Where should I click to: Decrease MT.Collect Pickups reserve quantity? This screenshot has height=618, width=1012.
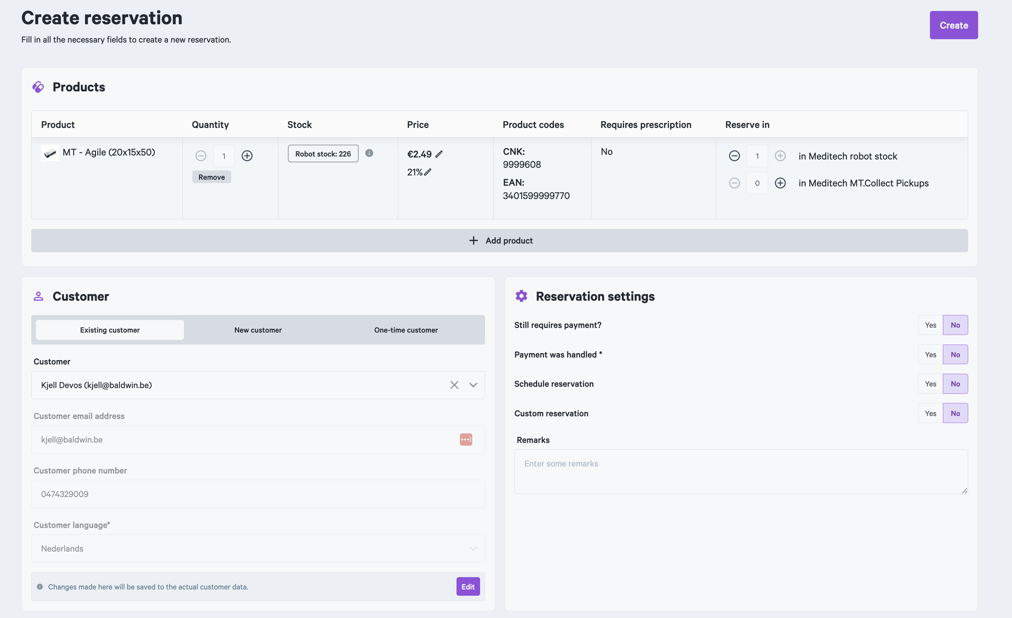734,183
